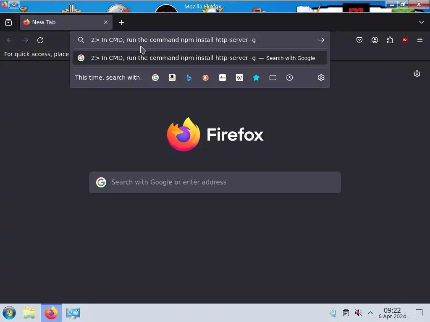Reload the current page
This screenshot has height=322, width=430.
coord(40,40)
